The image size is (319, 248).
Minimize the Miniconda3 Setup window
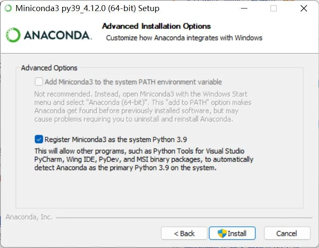[244, 8]
